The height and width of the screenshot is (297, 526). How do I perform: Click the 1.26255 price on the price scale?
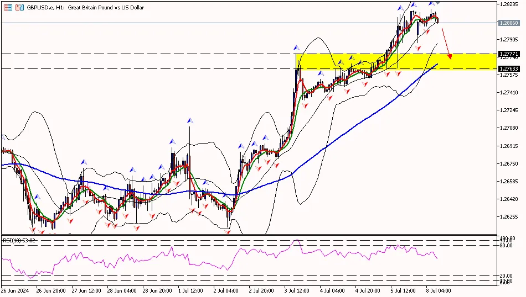click(509, 217)
